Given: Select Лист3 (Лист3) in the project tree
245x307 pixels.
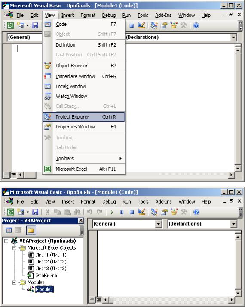Looking at the screenshot, I should point(51,269).
